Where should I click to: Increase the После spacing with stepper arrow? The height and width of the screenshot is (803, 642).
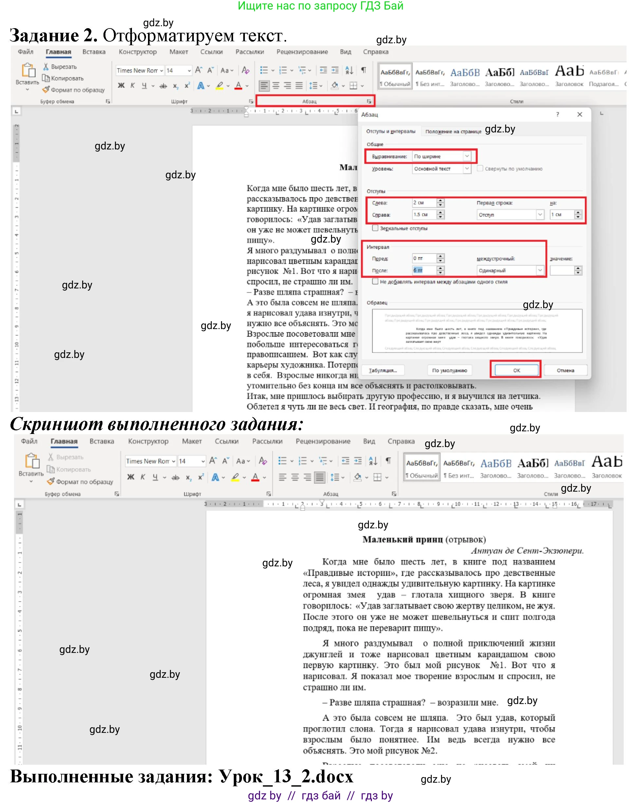click(440, 268)
